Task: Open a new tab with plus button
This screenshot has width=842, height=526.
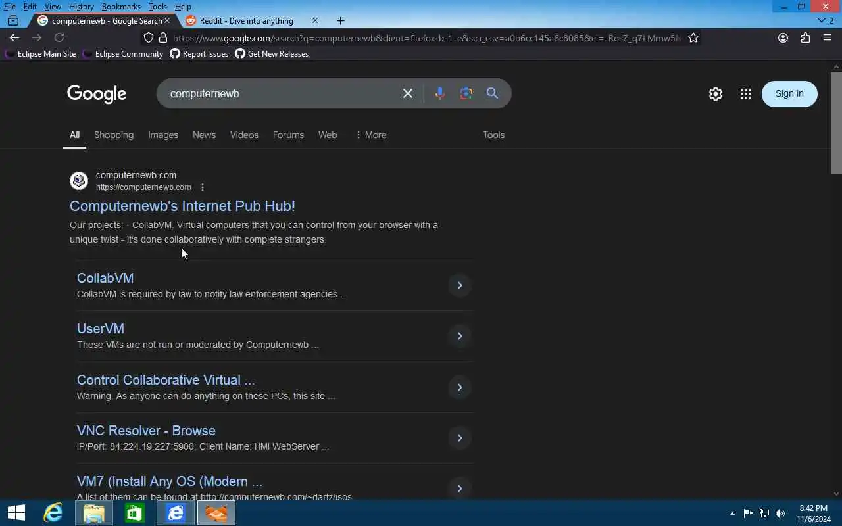Action: coord(340,20)
